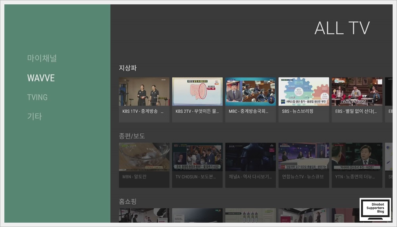This screenshot has height=227, width=397.
Task: Click the 지상파 section heading
Action: pyautogui.click(x=128, y=68)
